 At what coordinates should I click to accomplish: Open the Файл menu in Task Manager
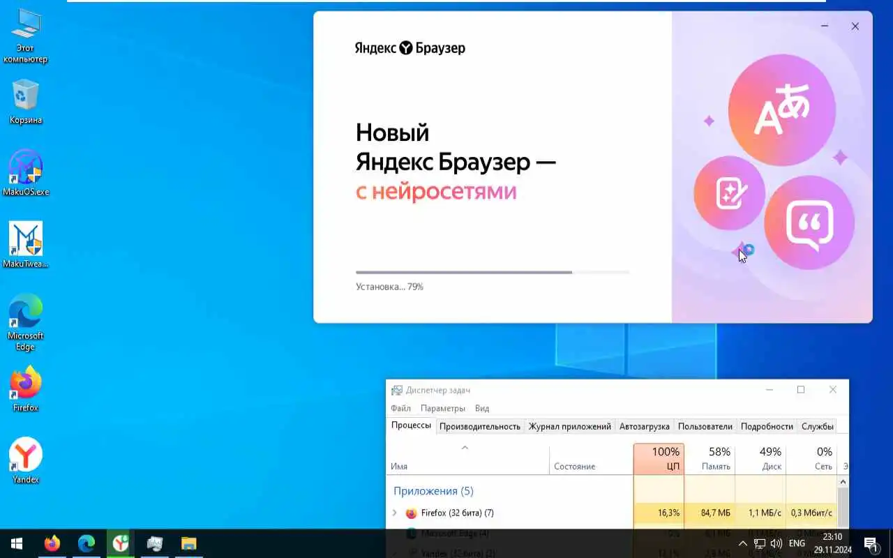pyautogui.click(x=400, y=408)
